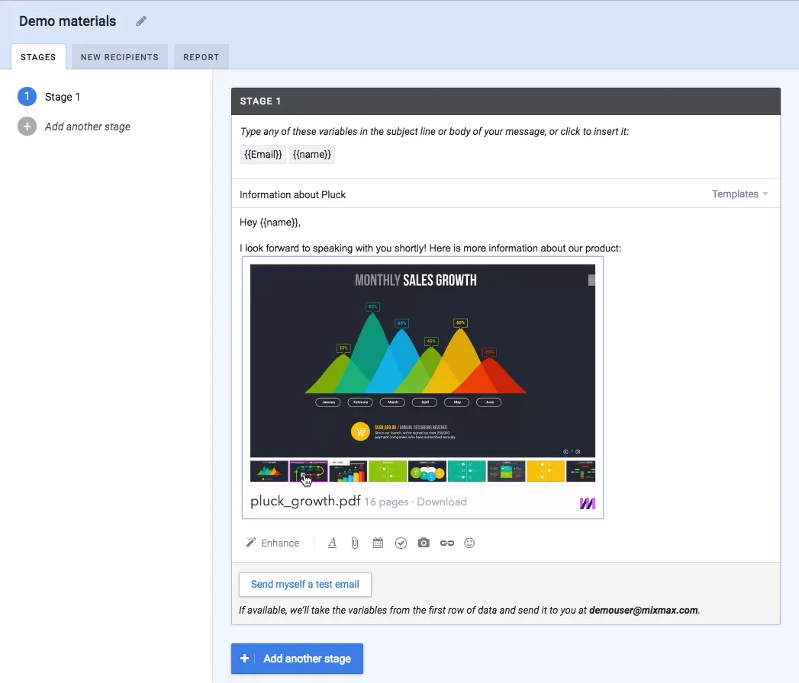The height and width of the screenshot is (683, 799).
Task: Select Stage 1 in the sidebar
Action: 49,97
